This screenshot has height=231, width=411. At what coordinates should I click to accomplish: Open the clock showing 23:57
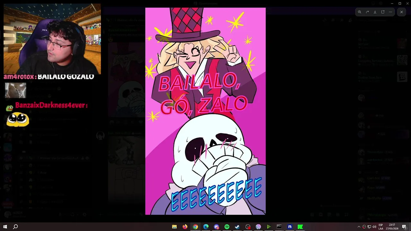(392, 227)
